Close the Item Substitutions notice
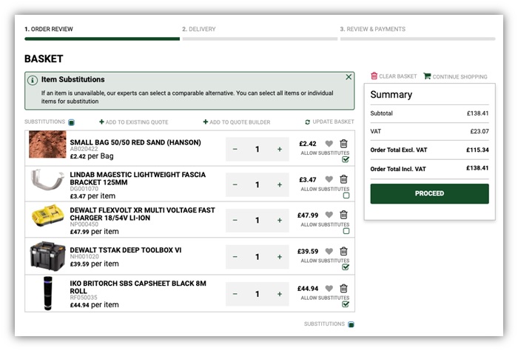 [x=349, y=77]
